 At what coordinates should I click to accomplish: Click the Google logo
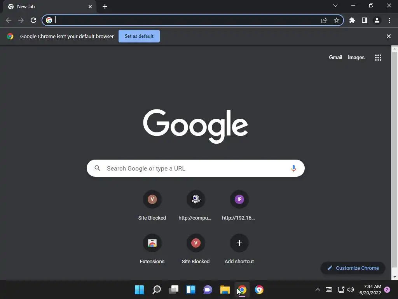(x=196, y=126)
